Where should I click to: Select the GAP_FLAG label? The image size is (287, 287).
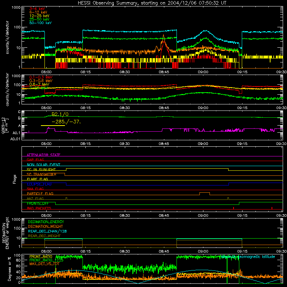35,160
